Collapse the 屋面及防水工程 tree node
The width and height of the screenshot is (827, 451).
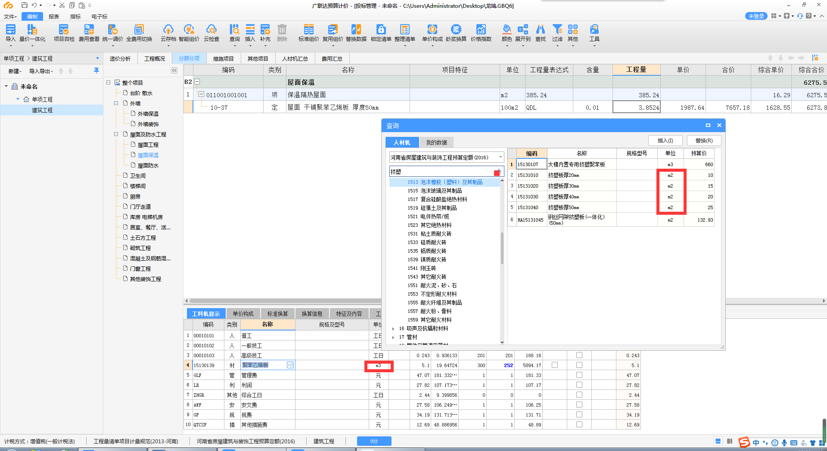click(116, 134)
